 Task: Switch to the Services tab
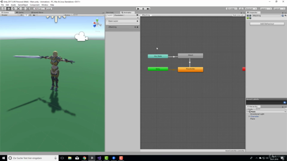point(110,13)
